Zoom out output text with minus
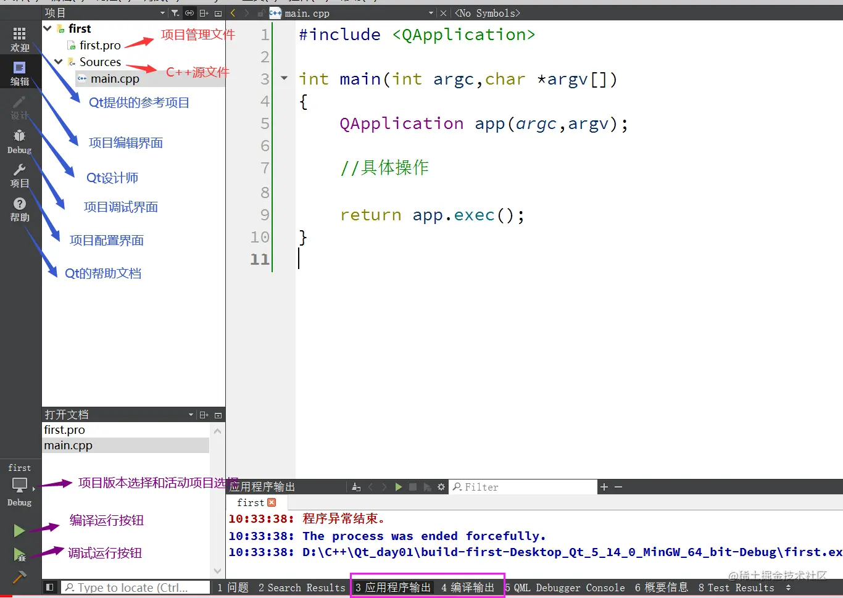Screen dimensions: 843x598 click(x=618, y=487)
